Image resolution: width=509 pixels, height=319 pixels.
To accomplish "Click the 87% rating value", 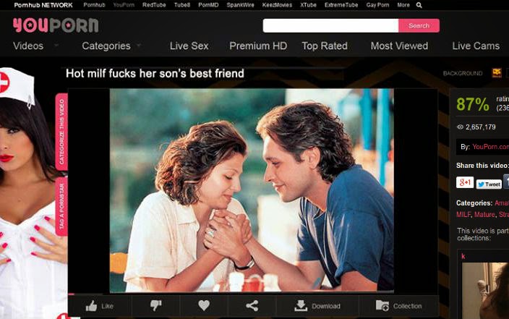I will [473, 104].
